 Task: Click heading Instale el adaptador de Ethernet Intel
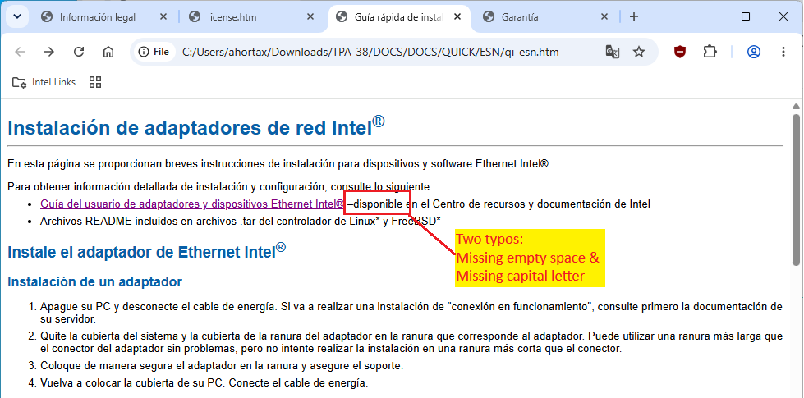pyautogui.click(x=147, y=251)
